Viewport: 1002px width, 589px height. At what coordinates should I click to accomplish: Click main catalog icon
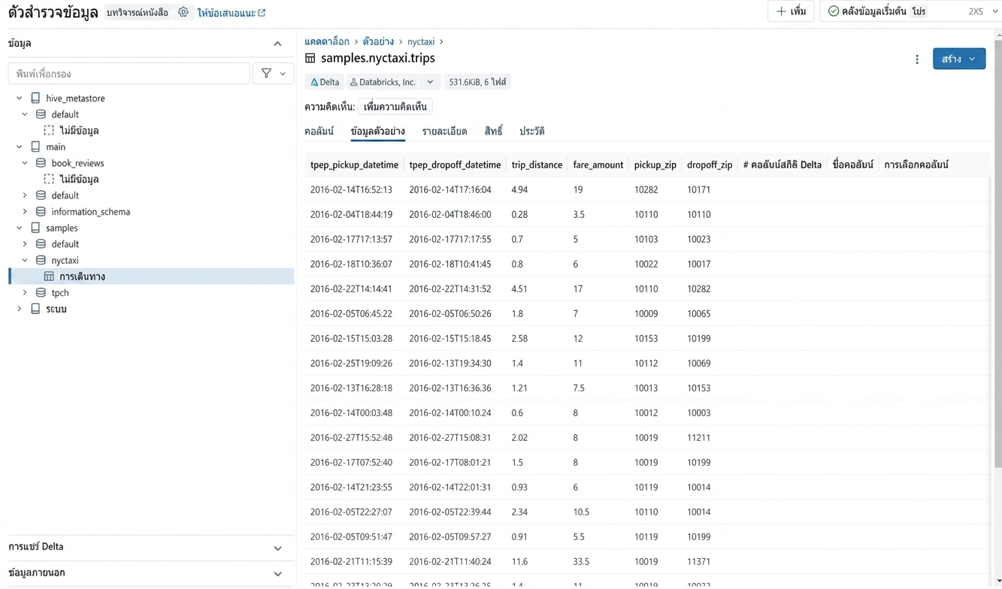tap(35, 147)
